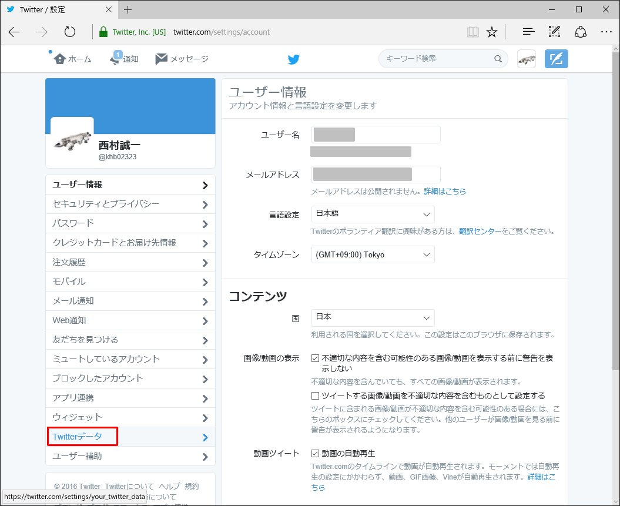Click the 規約 footer link
Viewport: 620px width, 506px height.
click(192, 486)
